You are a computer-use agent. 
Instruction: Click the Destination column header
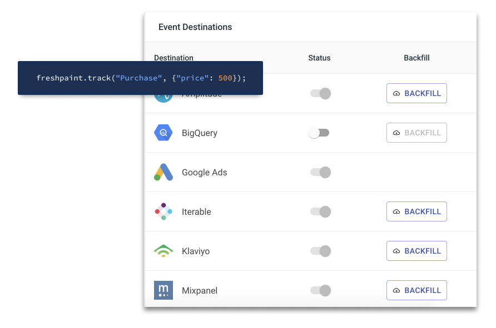(173, 58)
